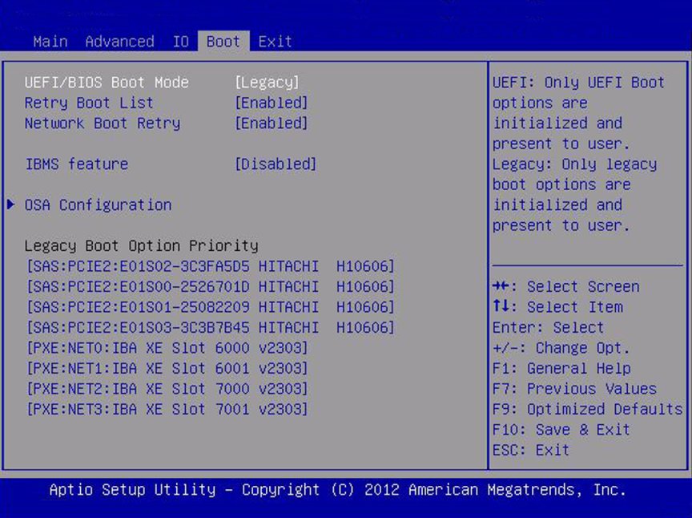The width and height of the screenshot is (692, 518).
Task: Select boot entry SAS E01S00-2526701D HITACHI
Action: point(211,287)
